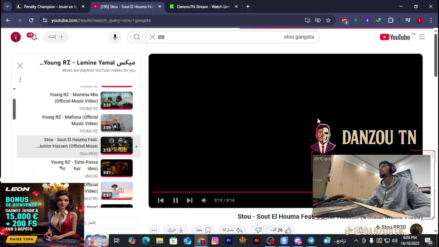Toggle the tracking protection eye icon
This screenshot has height=247, width=439.
click(x=318, y=20)
